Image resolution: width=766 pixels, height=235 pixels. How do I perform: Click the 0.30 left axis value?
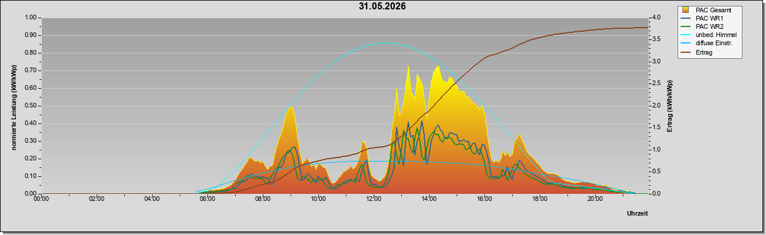pyautogui.click(x=31, y=141)
